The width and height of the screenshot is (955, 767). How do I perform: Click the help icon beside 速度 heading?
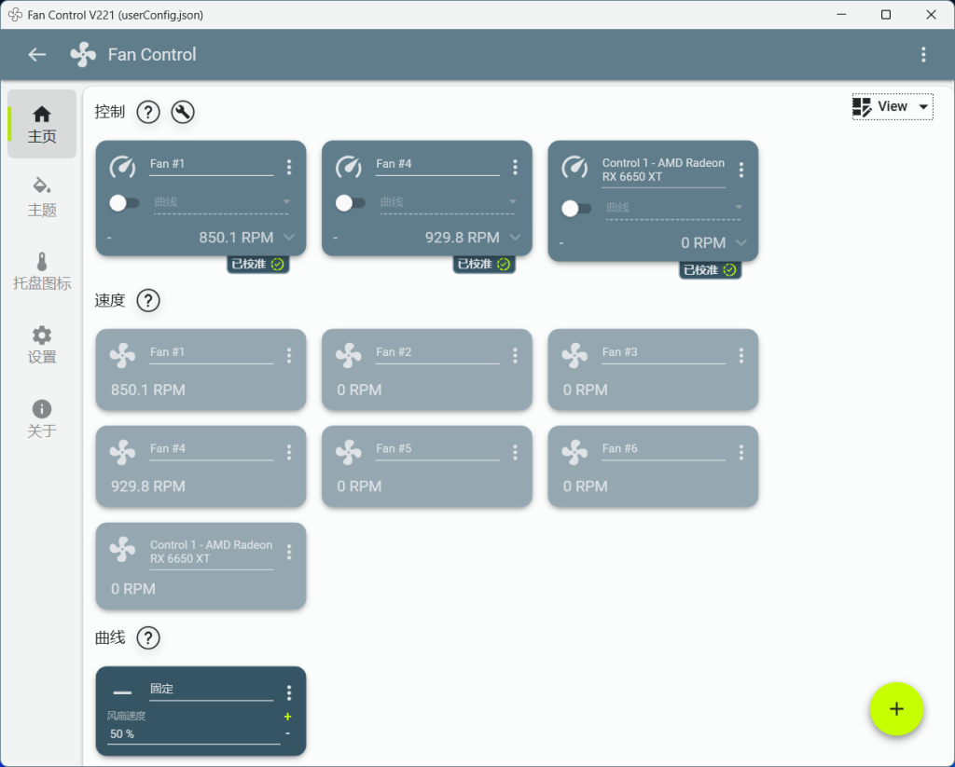[148, 300]
